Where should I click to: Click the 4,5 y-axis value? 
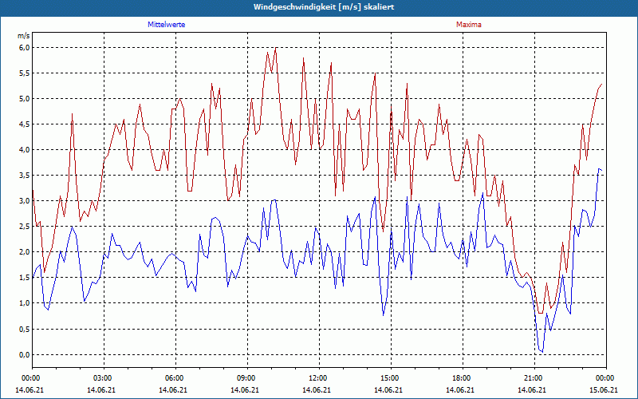click(25, 124)
